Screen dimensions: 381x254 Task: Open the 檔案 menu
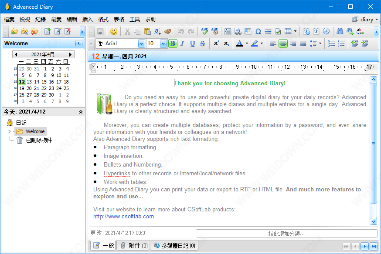(x=9, y=20)
